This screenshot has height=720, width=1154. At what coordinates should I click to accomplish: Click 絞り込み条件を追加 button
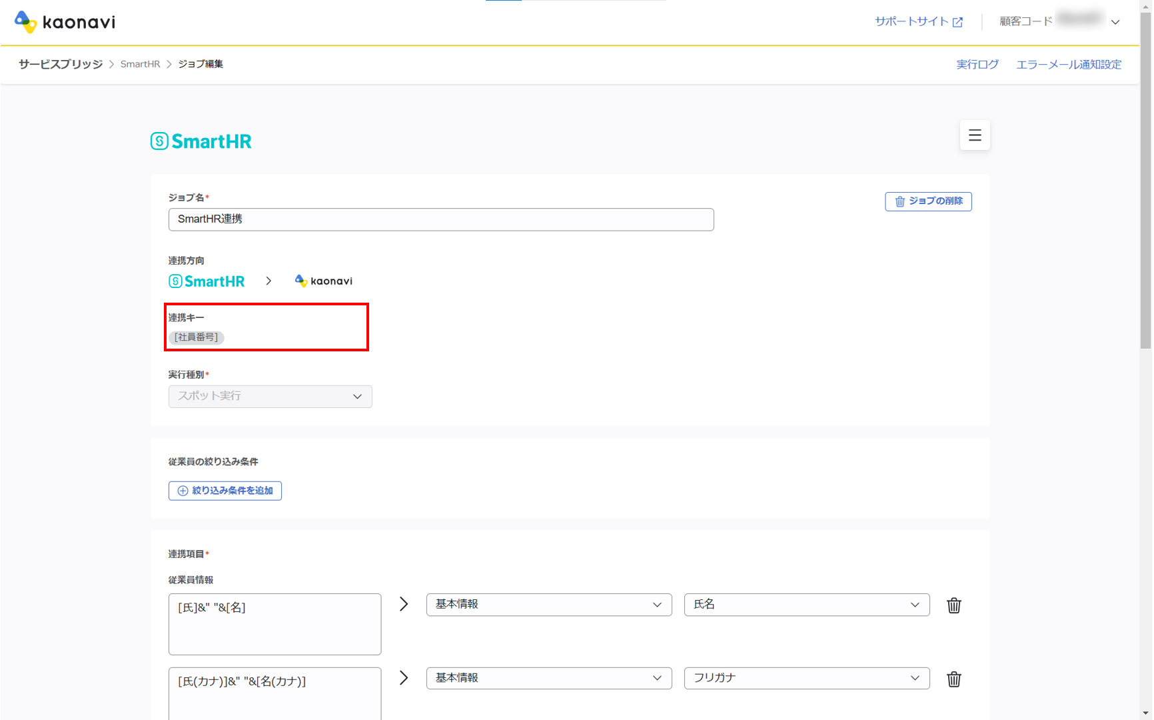click(x=225, y=491)
